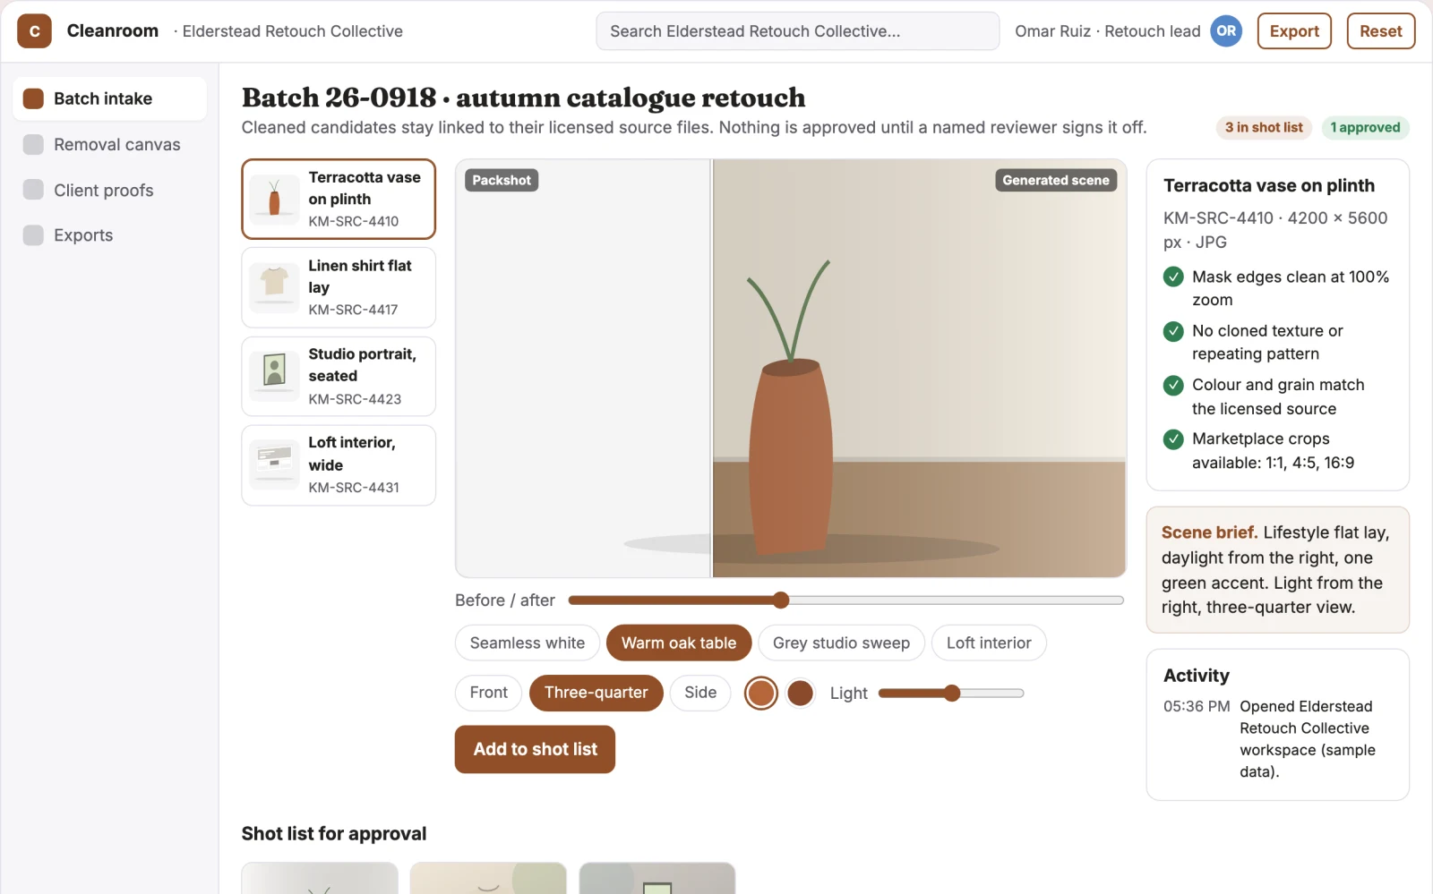This screenshot has height=894, width=1433.
Task: Click the No cloned texture checkmark icon
Action: pos(1173,331)
